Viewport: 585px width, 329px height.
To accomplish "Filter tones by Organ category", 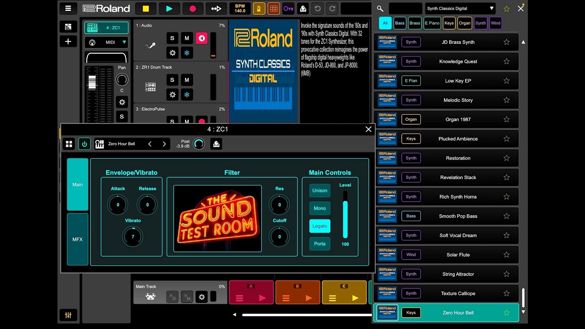I will coord(465,23).
